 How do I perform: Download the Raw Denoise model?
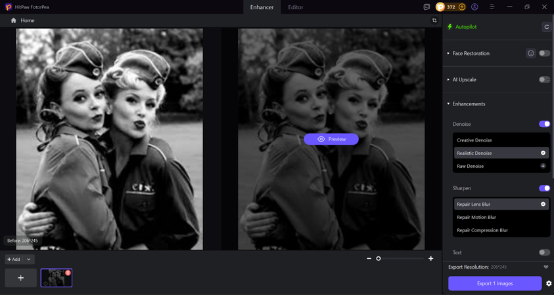coord(543,166)
